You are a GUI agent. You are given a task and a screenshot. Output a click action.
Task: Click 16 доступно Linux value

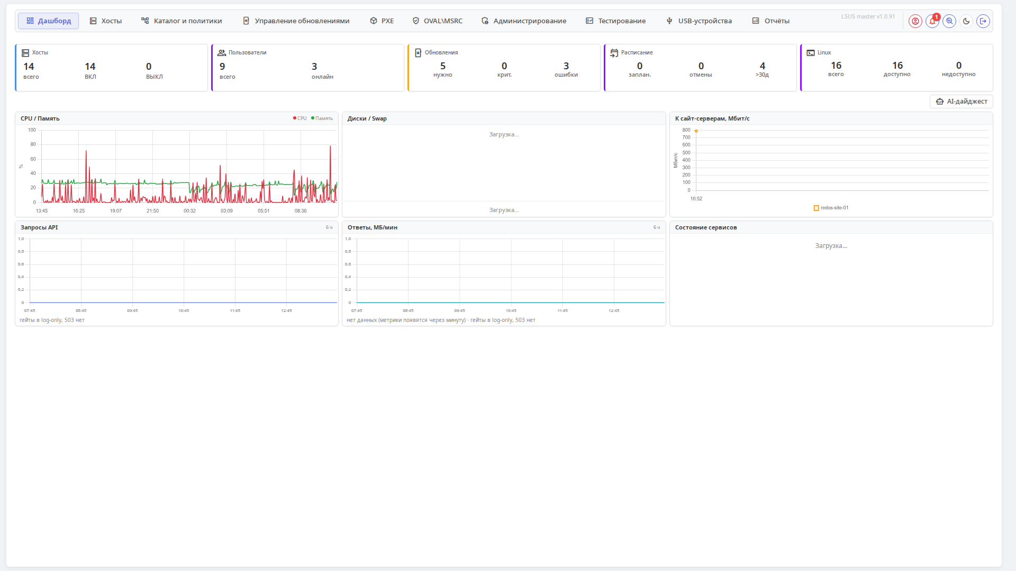tap(897, 69)
